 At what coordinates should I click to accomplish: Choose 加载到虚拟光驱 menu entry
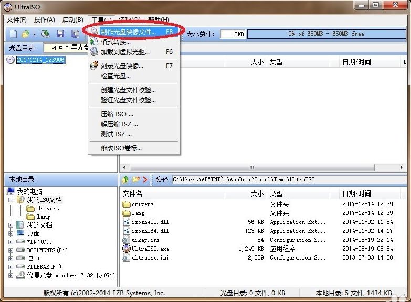click(x=134, y=51)
